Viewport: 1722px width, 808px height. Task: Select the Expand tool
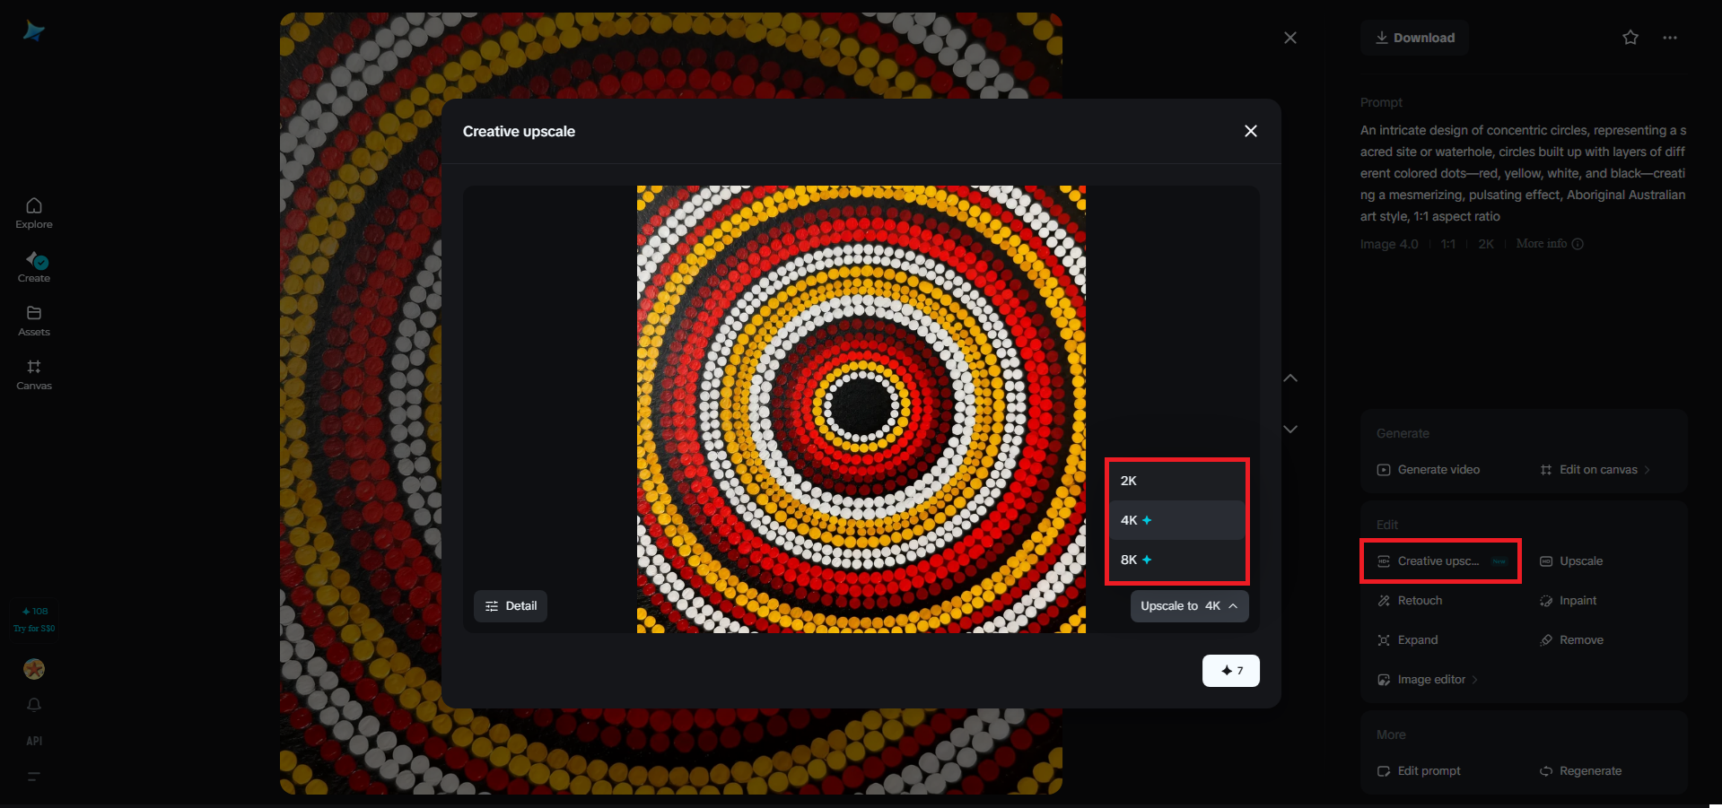pos(1407,640)
